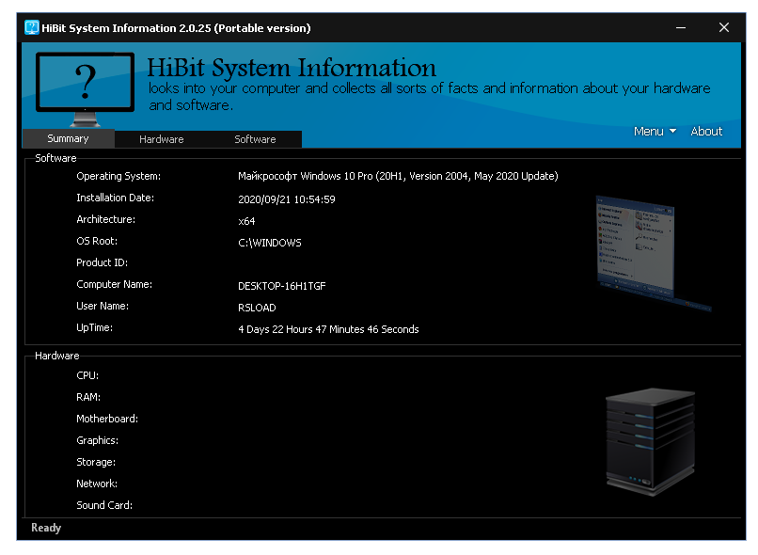Click the Operating System value text
This screenshot has height=555, width=758.
399,176
